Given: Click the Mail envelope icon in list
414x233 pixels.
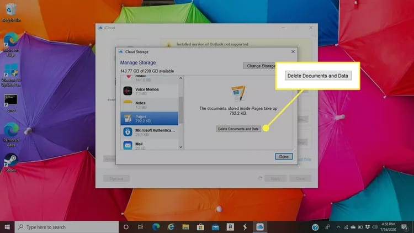Looking at the screenshot, I should tap(128, 145).
